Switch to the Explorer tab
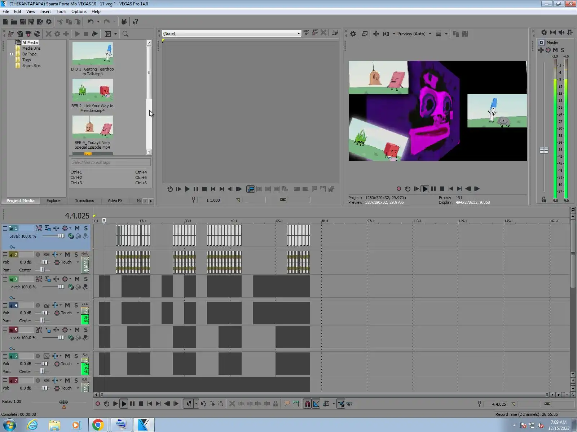The width and height of the screenshot is (577, 432). click(54, 201)
